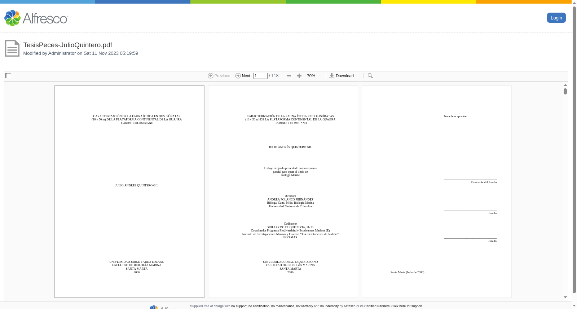Click the no warranty footer text
This screenshot has width=577, height=309.
point(304,306)
